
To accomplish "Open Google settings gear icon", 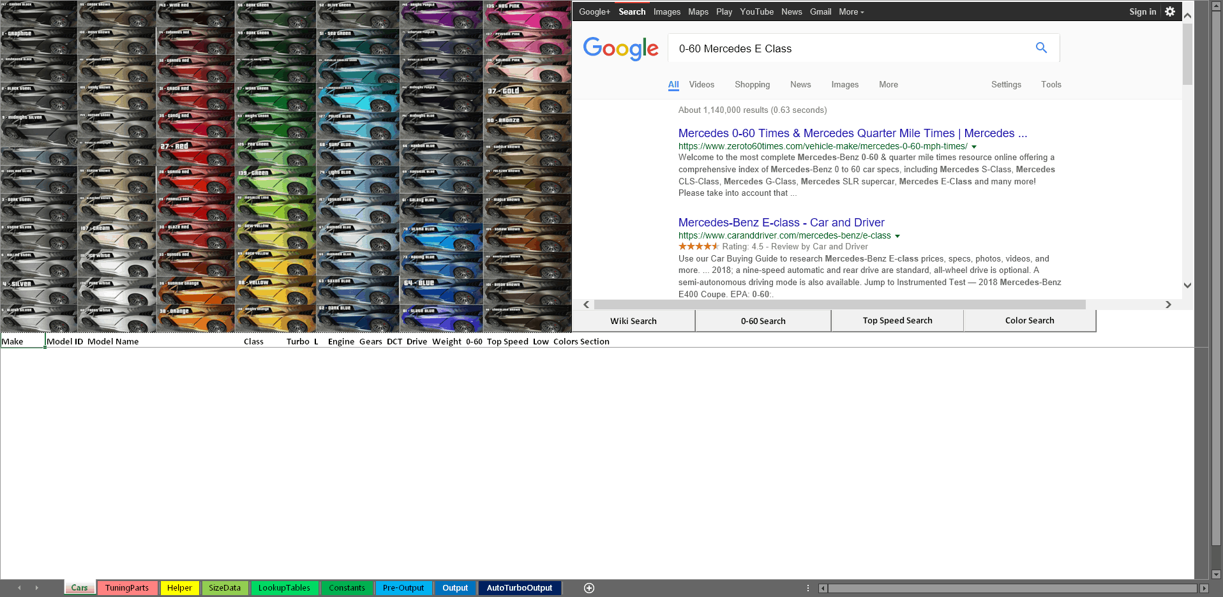I will tap(1170, 11).
